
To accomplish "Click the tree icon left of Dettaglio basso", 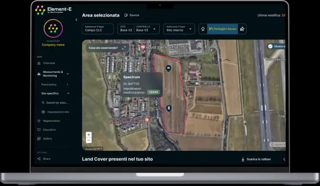I will click(x=203, y=29).
